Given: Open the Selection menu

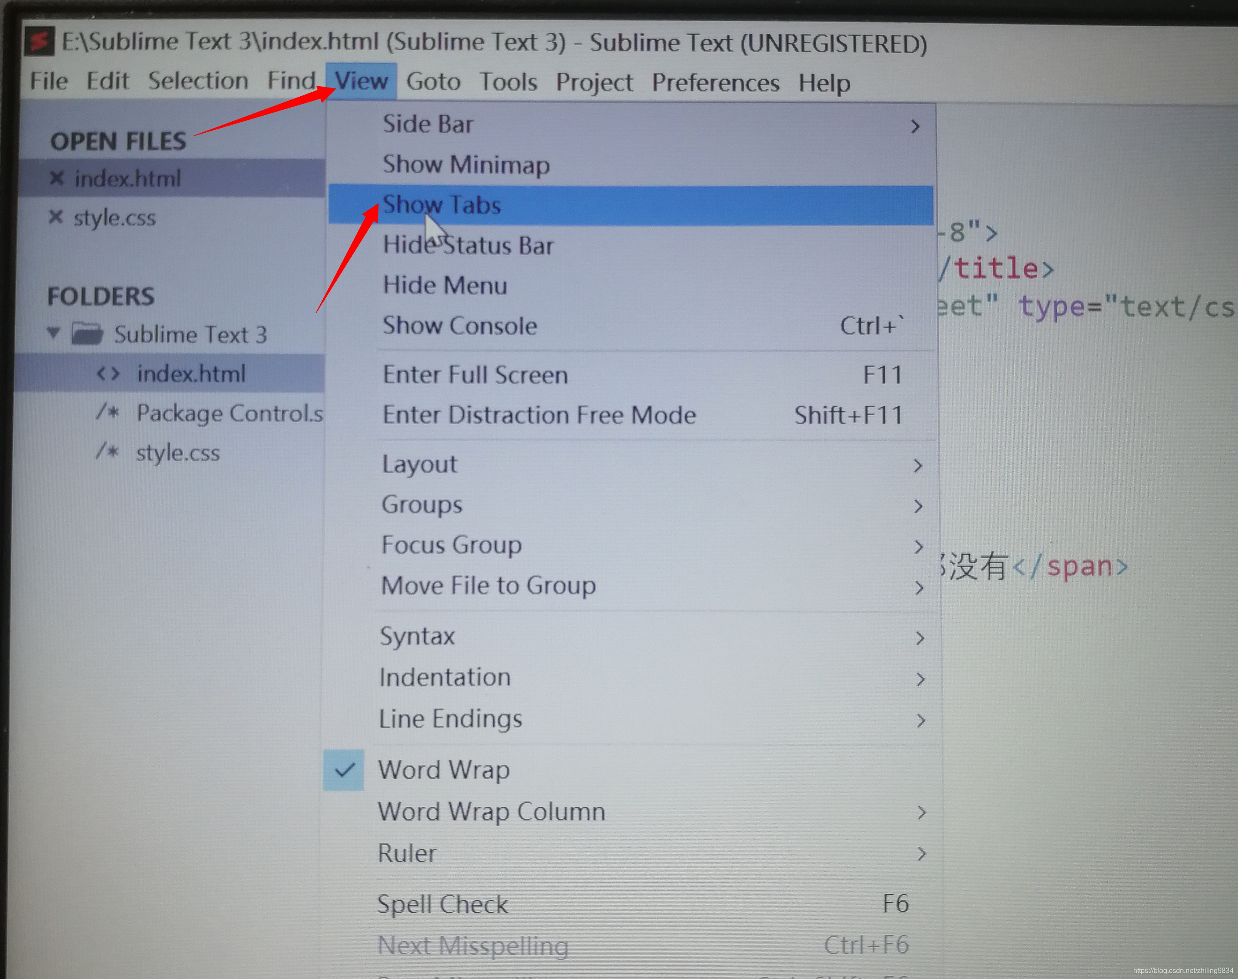Looking at the screenshot, I should point(198,81).
